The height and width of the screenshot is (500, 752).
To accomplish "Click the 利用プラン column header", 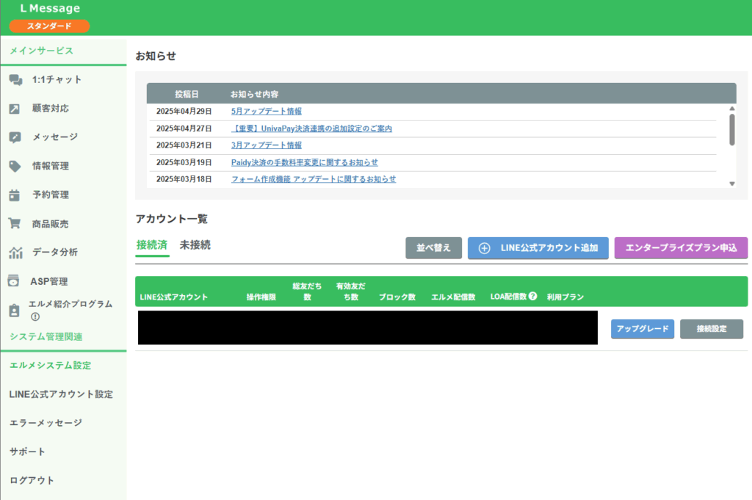I will [565, 297].
